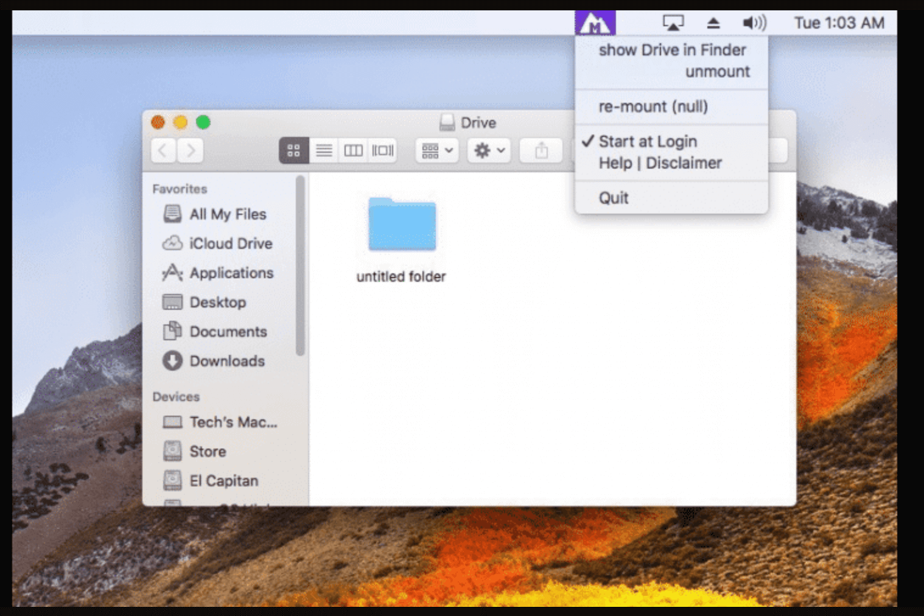Viewport: 924px width, 616px height.
Task: Click the Share icon in the toolbar
Action: tap(541, 150)
